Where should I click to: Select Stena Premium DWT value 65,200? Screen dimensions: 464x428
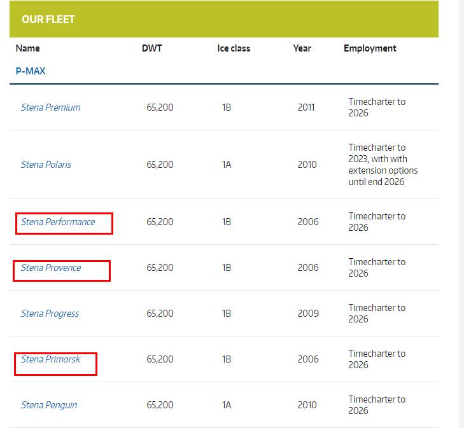pyautogui.click(x=160, y=107)
